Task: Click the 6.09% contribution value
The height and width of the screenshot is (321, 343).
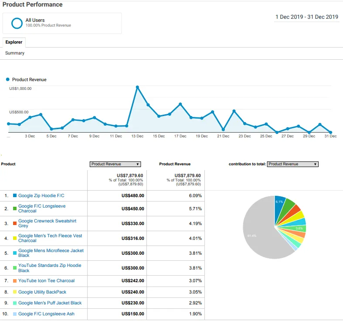Action: pos(195,195)
